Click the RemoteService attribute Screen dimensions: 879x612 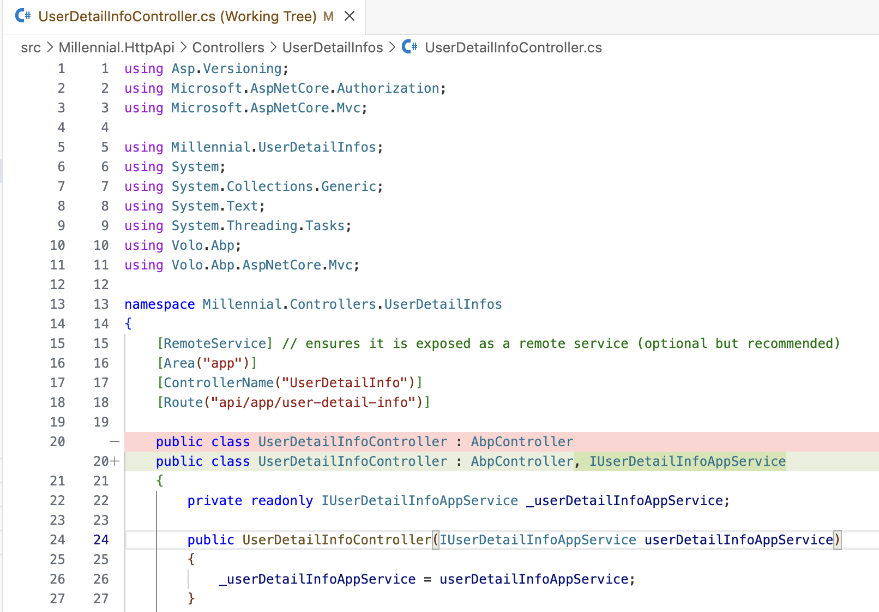coord(215,343)
